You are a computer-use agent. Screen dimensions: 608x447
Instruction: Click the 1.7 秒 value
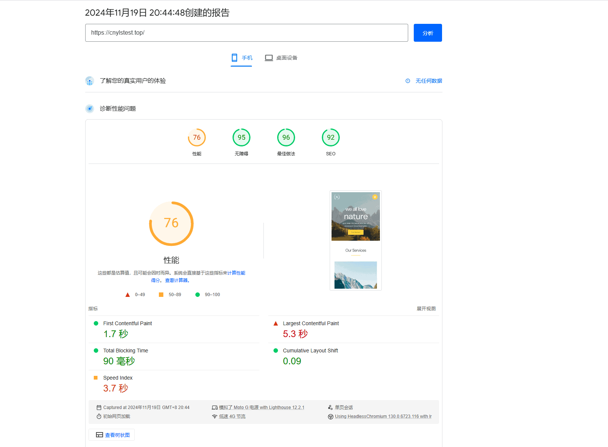click(116, 334)
